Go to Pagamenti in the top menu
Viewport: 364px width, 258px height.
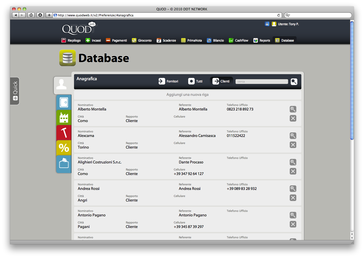point(116,40)
